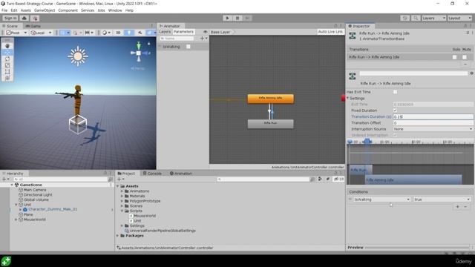
Task: Click the Animator parameter search field
Action: 177,39
